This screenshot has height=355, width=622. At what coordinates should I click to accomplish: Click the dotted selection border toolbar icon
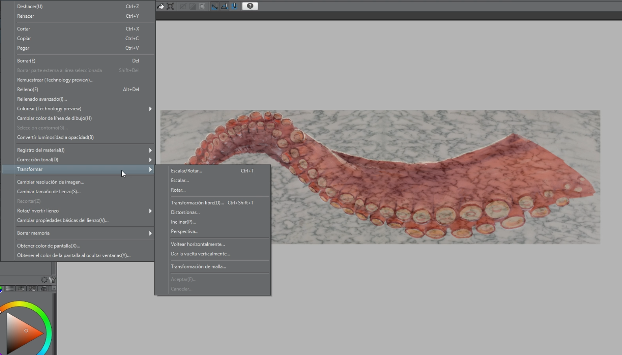(202, 6)
